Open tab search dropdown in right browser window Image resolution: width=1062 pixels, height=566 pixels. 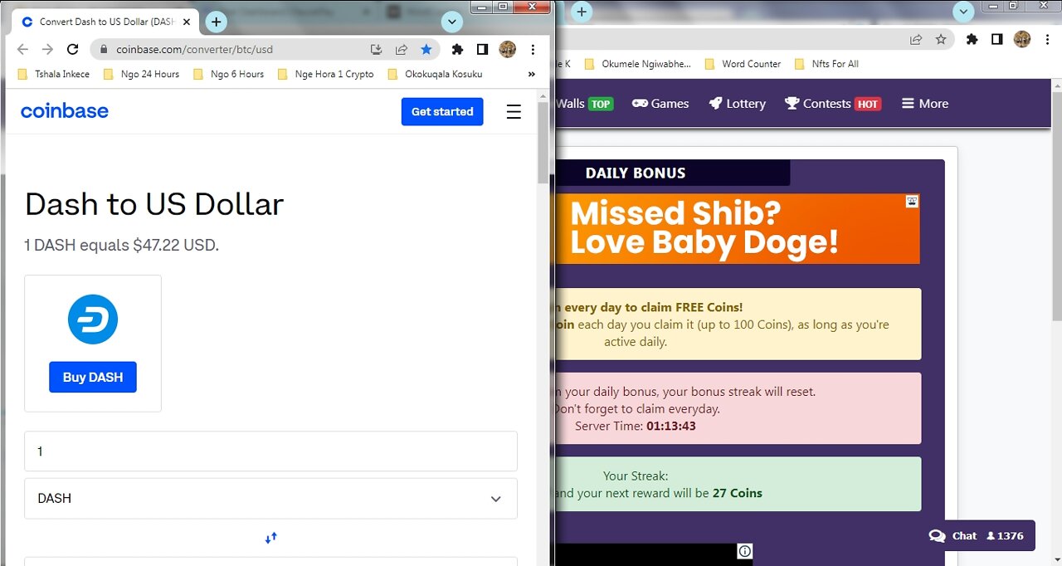(x=963, y=12)
